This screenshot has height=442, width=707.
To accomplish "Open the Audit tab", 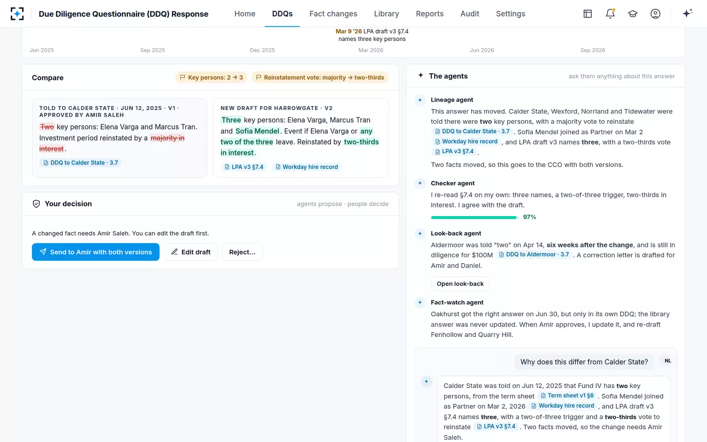I will (x=470, y=14).
